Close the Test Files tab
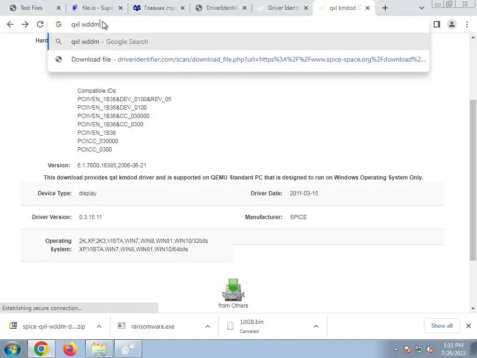Viewport: 477px width, 358px height. point(58,8)
